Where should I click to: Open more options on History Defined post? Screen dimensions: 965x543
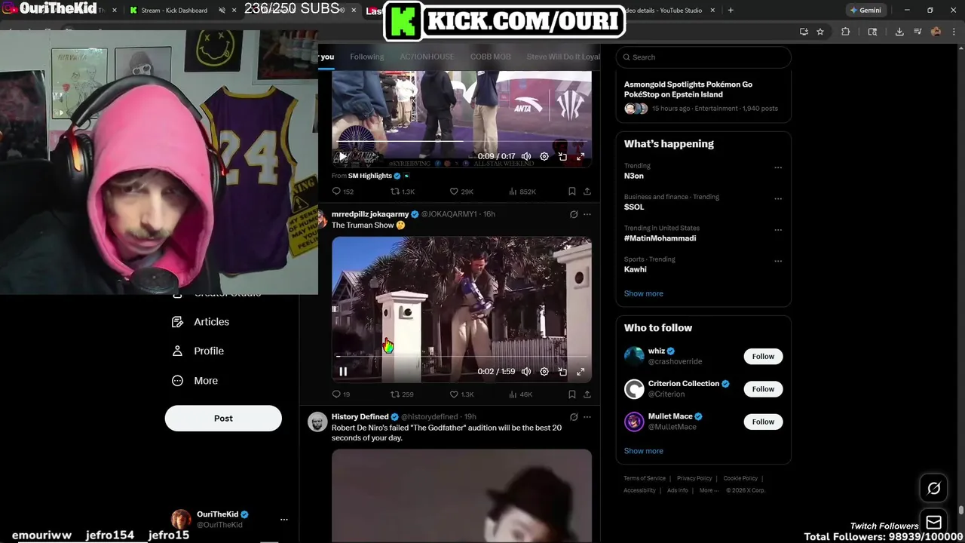tap(587, 417)
